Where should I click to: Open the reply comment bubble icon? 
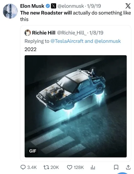[23, 167]
